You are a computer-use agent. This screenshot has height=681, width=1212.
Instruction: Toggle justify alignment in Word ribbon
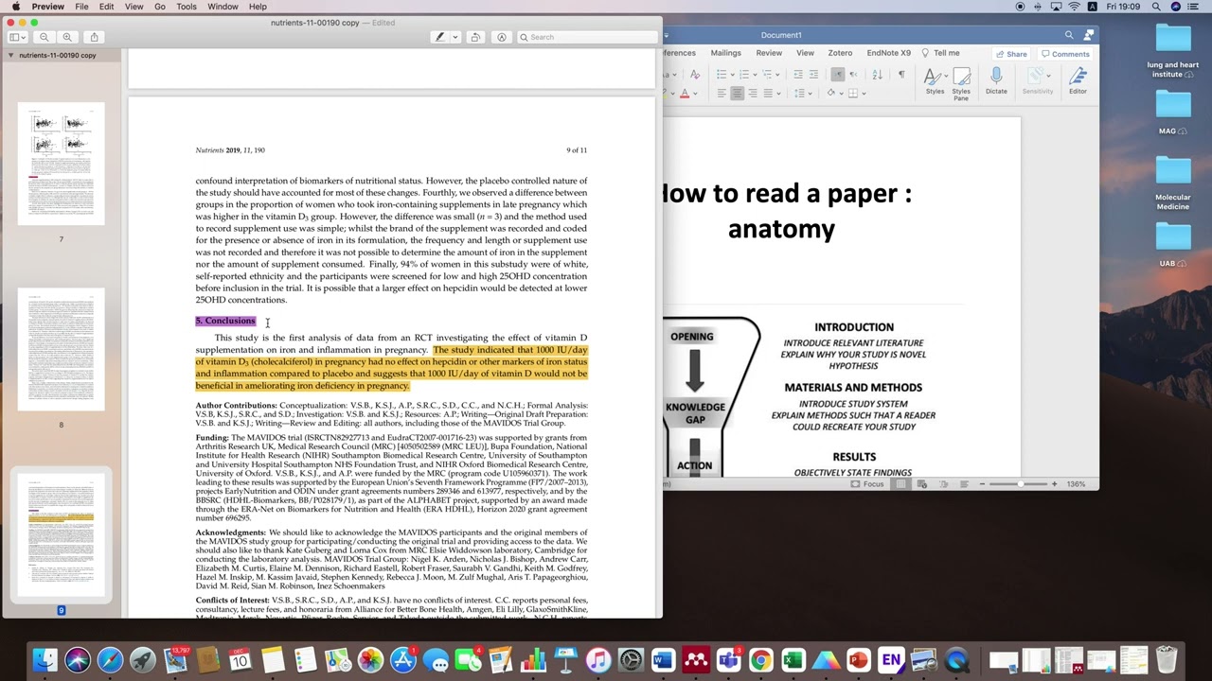(768, 93)
